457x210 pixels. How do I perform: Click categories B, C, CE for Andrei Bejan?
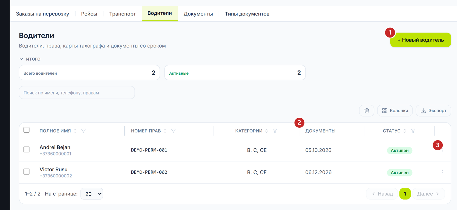coord(257,150)
